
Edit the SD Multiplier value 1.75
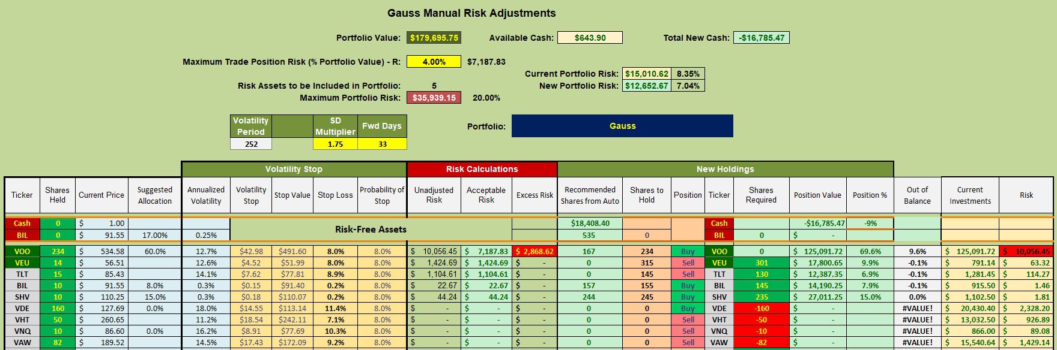tap(335, 144)
